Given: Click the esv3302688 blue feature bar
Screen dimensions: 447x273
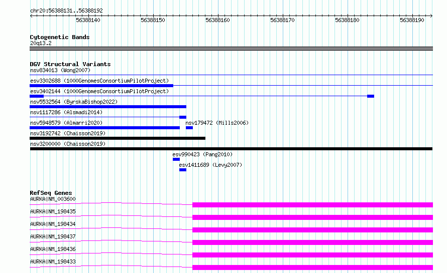Looking at the screenshot, I should click(x=101, y=86).
